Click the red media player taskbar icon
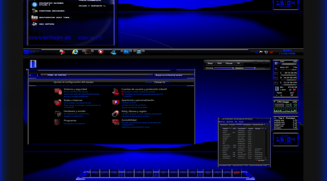Image resolution: width=327 pixels, height=181 pixels. pos(101,52)
